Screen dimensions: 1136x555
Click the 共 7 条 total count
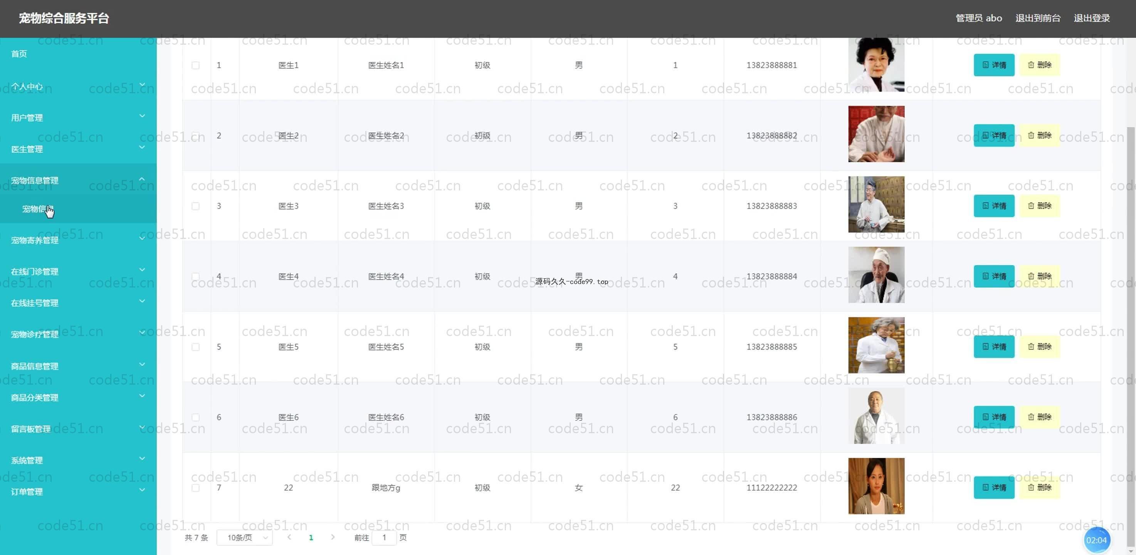point(196,537)
